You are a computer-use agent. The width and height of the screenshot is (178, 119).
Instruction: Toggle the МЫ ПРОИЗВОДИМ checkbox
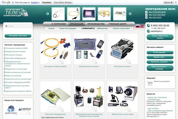pyautogui.click(x=146, y=12)
